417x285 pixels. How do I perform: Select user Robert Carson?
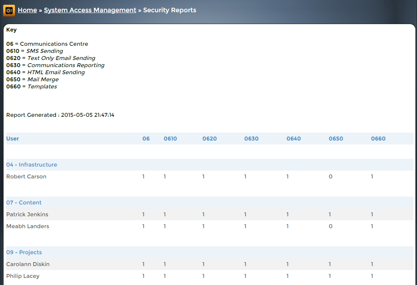point(26,176)
